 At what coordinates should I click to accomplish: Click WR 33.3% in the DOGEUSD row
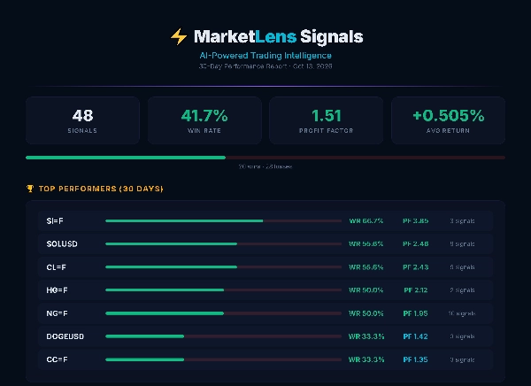point(366,336)
